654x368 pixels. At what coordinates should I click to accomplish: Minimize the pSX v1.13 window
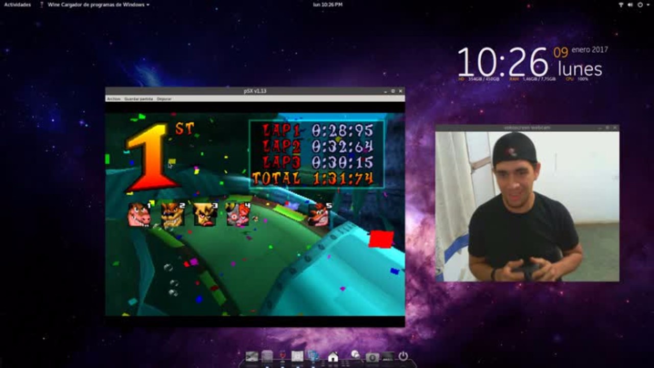point(386,91)
